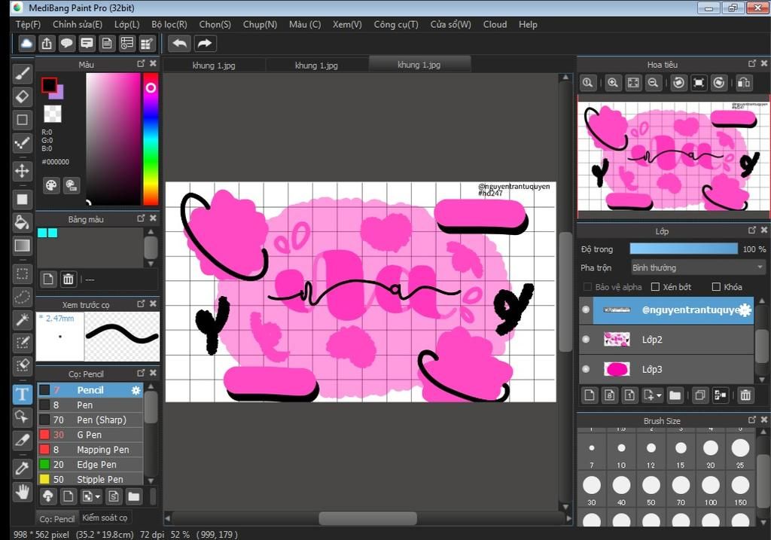
Task: Open the Chỉnh sửa(E) menu
Action: [x=78, y=24]
